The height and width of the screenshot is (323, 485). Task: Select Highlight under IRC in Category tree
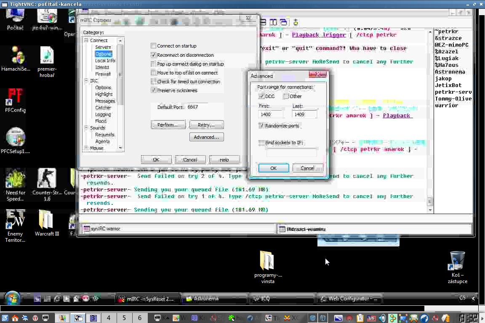point(104,94)
